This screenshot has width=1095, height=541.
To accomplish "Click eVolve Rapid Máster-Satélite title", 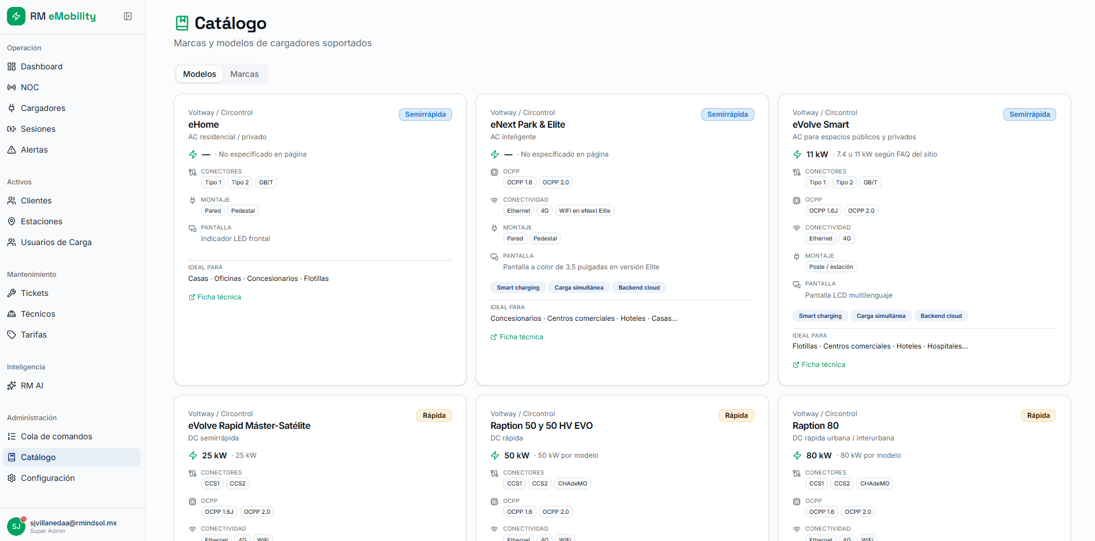I will [x=249, y=426].
